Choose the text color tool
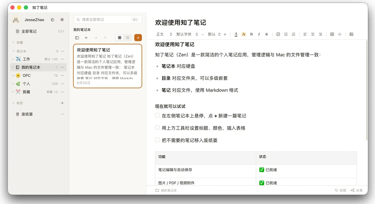Image resolution: width=375 pixels, height=204 pixels. tap(236, 34)
